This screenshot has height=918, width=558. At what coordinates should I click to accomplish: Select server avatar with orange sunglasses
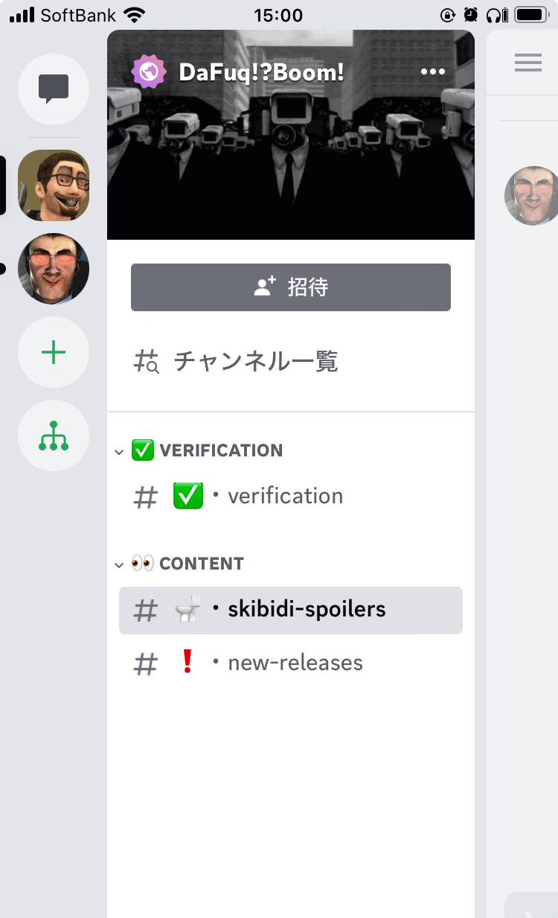pyautogui.click(x=54, y=269)
